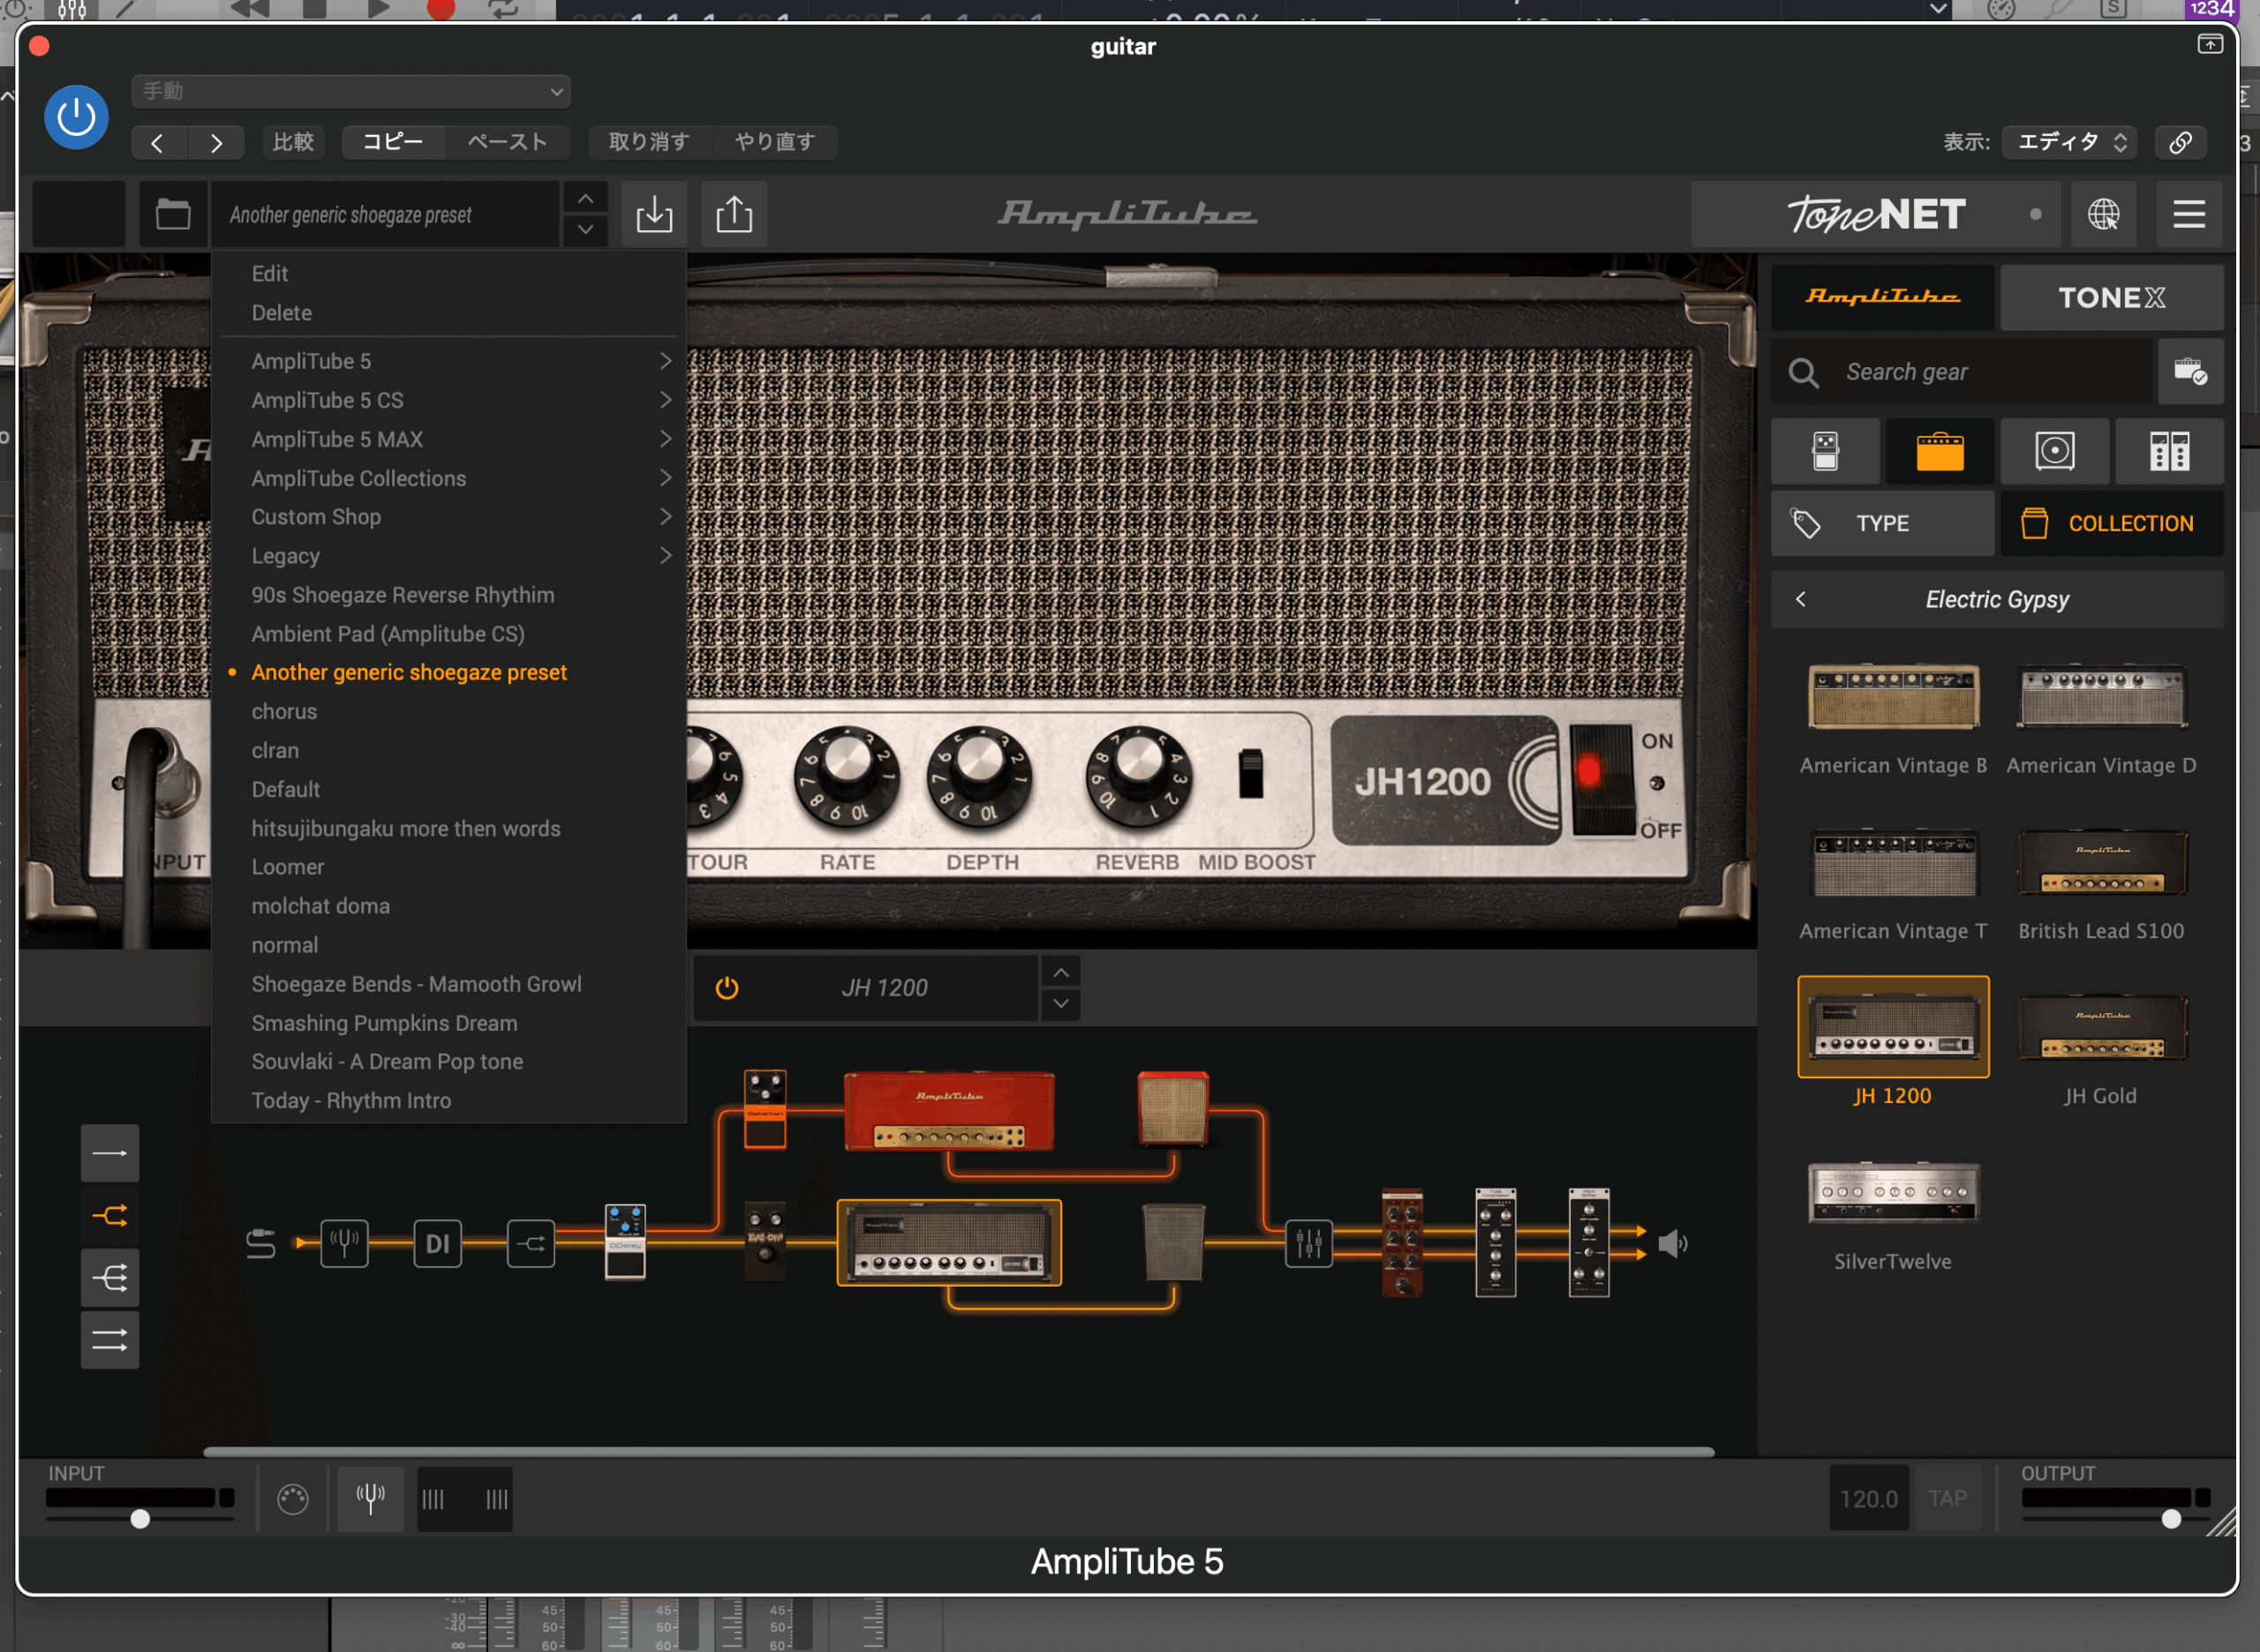Switch to the TONEX panel

[x=2112, y=297]
